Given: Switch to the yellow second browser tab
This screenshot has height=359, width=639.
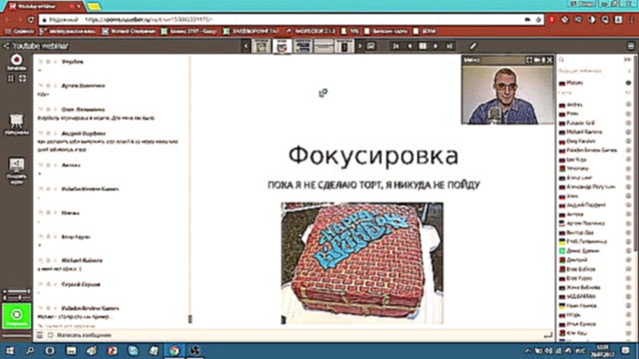Looking at the screenshot, I should click(x=94, y=6).
